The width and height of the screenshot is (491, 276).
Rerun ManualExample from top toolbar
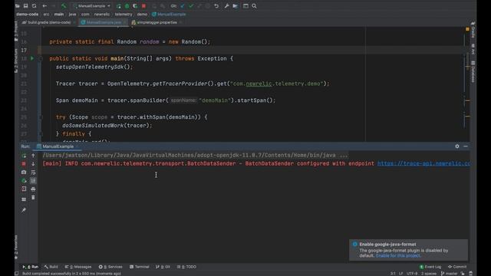[119, 6]
